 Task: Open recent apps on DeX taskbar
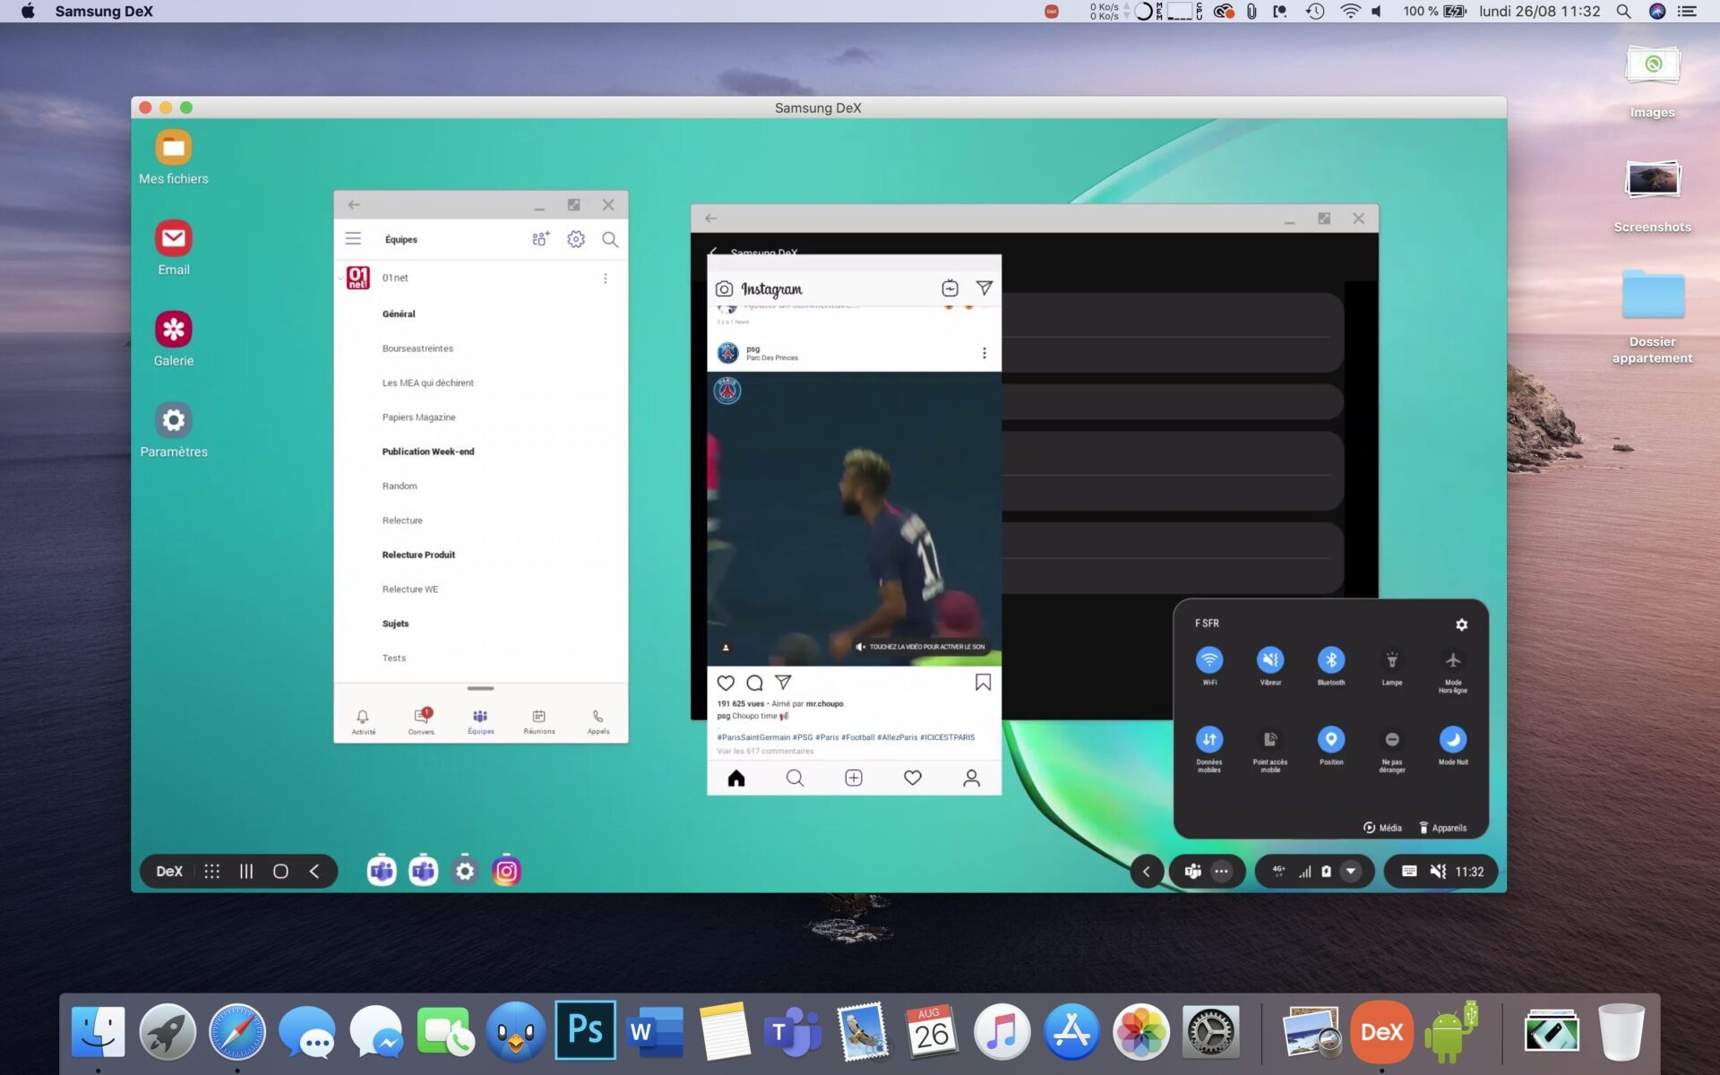[x=246, y=872]
